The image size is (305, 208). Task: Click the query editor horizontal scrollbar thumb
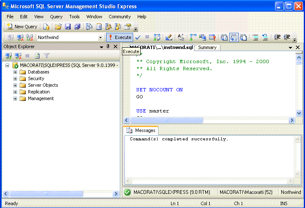tap(166, 120)
